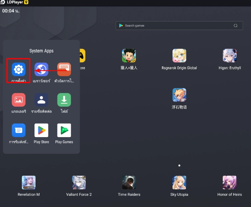Open Honor of Heirs

tap(229, 182)
